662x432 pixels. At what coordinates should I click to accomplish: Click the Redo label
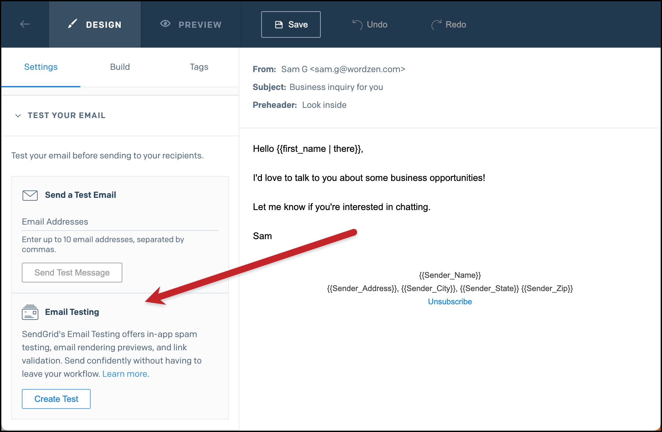click(456, 24)
